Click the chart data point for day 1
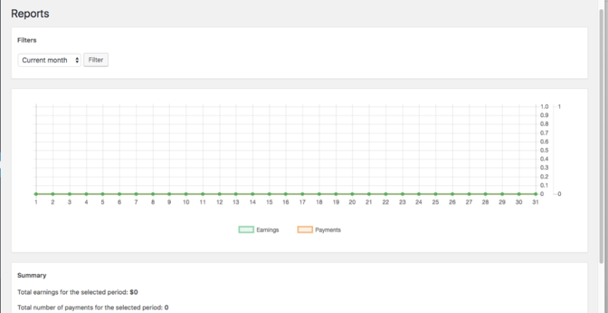 [x=36, y=194]
